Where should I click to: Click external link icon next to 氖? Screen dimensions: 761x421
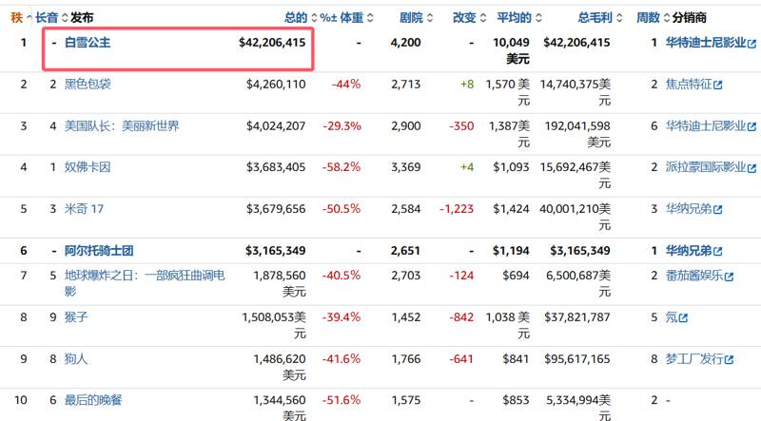pos(683,318)
